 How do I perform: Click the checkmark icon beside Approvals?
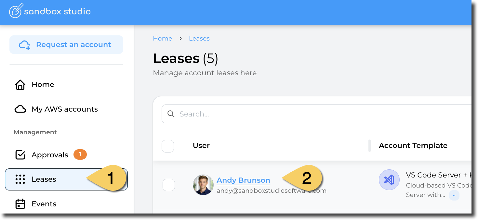tap(20, 155)
